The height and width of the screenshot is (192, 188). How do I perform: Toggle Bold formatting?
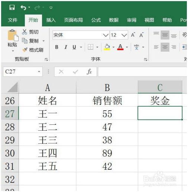pos(57,47)
